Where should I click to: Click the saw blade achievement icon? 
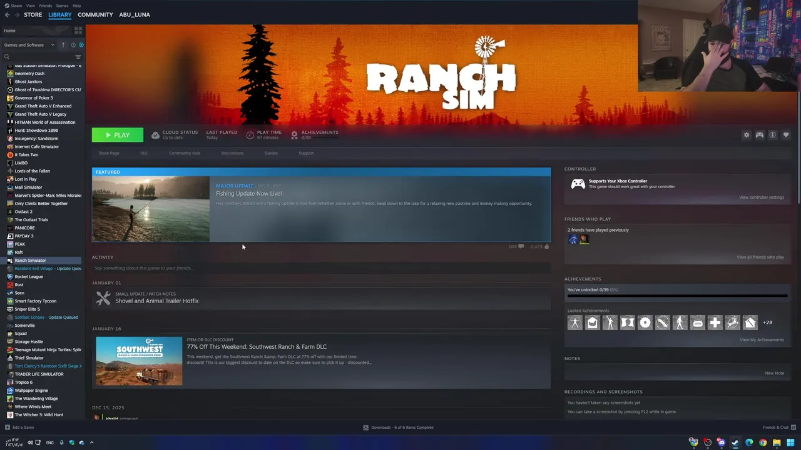pos(645,322)
